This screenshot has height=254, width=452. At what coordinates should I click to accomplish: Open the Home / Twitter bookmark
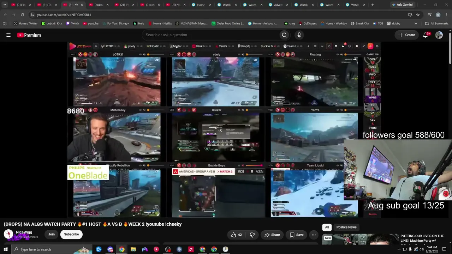pyautogui.click(x=25, y=24)
